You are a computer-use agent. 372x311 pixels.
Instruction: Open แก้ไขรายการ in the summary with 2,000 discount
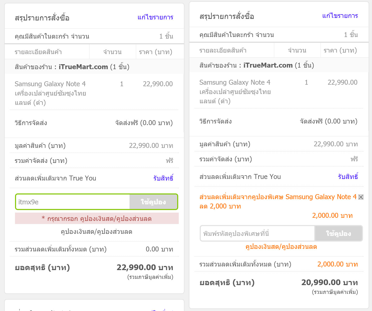tap(340, 16)
